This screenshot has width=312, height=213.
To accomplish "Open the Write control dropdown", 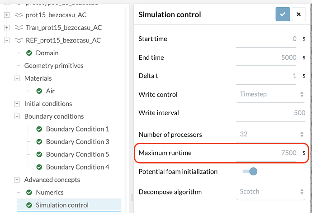I will (x=271, y=95).
